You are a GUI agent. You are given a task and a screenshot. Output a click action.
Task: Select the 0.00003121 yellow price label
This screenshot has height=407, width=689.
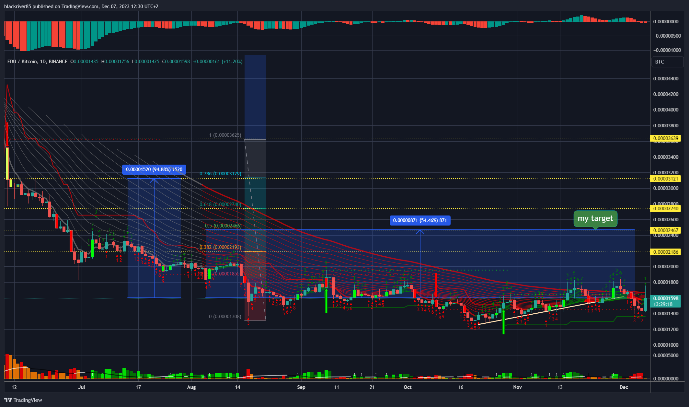click(666, 179)
